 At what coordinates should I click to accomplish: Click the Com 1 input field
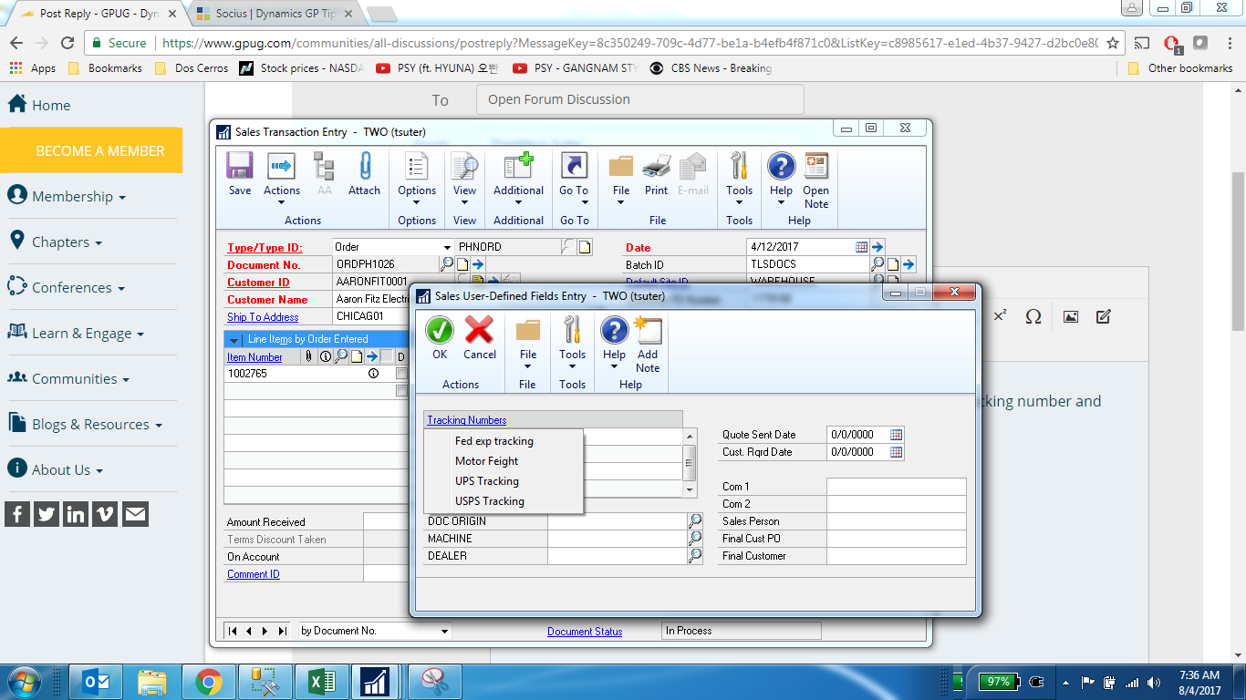pyautogui.click(x=896, y=487)
